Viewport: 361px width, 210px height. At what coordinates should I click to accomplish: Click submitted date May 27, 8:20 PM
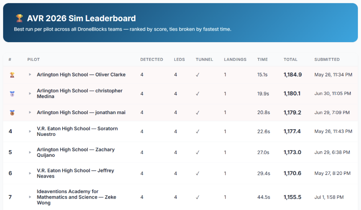click(332, 173)
